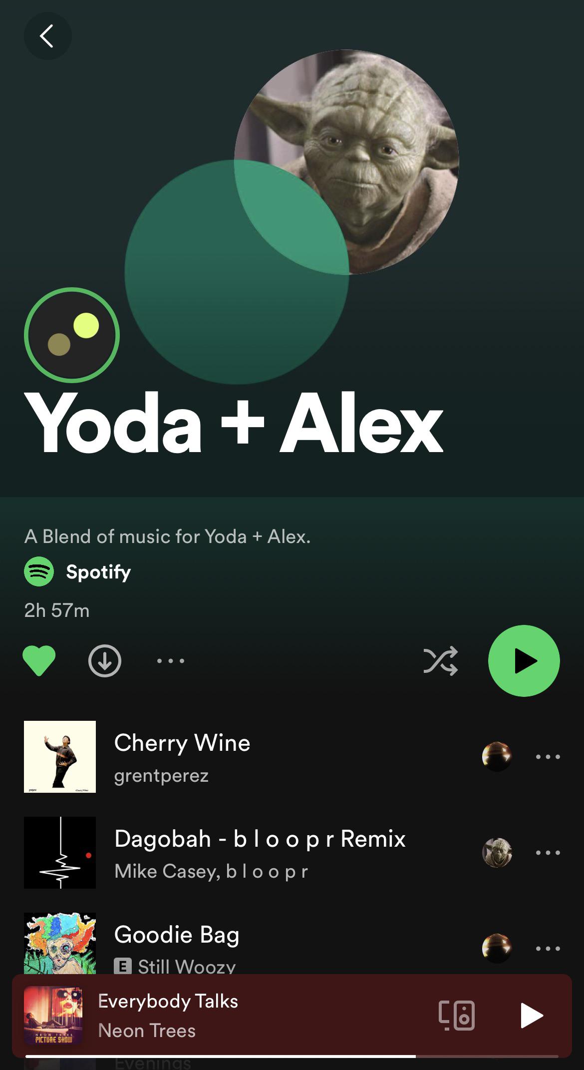Seek on the mini player progress bar
The height and width of the screenshot is (1070, 584).
292,1056
